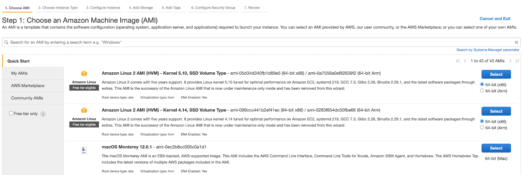
Task: Click Amazon Linux icon for Kernel 4.14 AMI
Action: (x=84, y=110)
